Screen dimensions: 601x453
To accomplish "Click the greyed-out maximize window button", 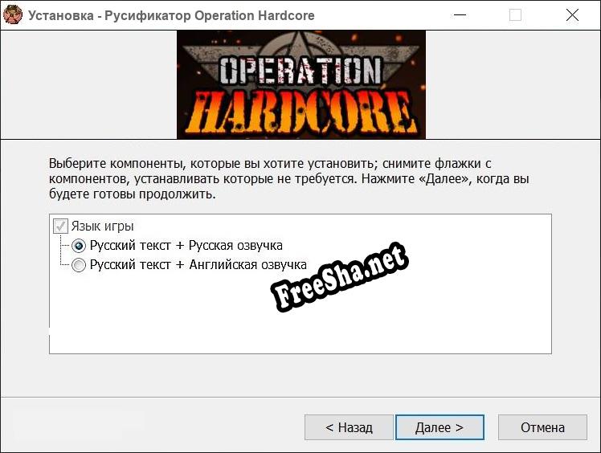I will click(x=515, y=15).
